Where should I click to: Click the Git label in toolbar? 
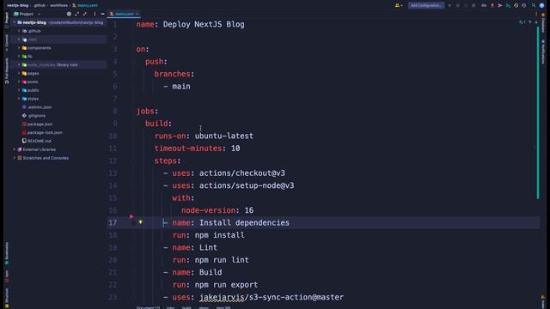[x=484, y=5]
